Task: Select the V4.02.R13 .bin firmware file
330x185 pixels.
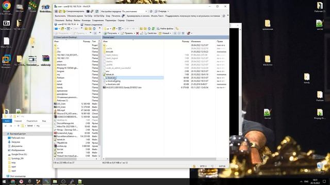Action: click(x=122, y=87)
